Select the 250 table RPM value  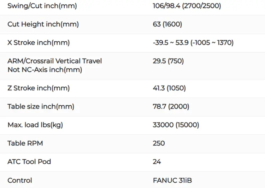[159, 143]
